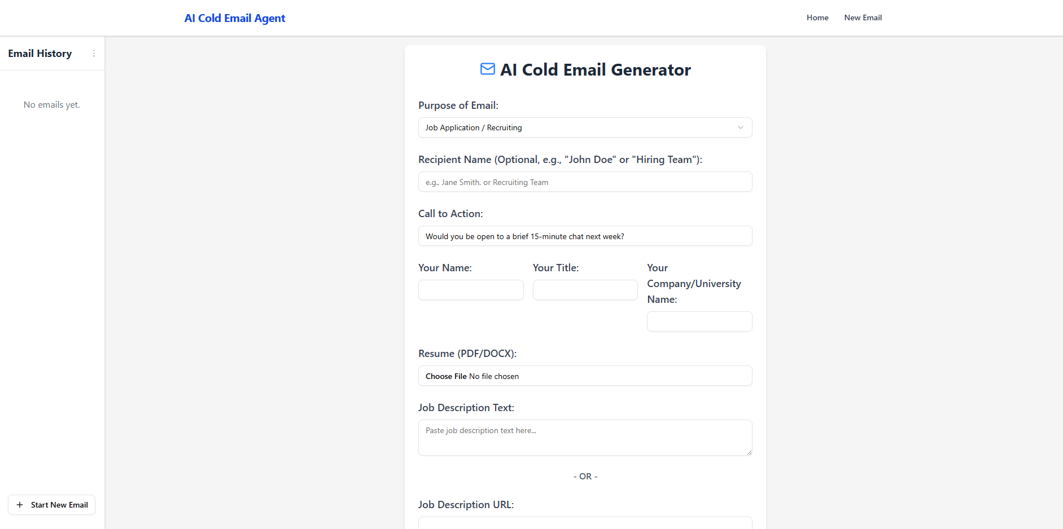The width and height of the screenshot is (1063, 529).
Task: Click the envelope icon next to the generator title
Action: [487, 69]
